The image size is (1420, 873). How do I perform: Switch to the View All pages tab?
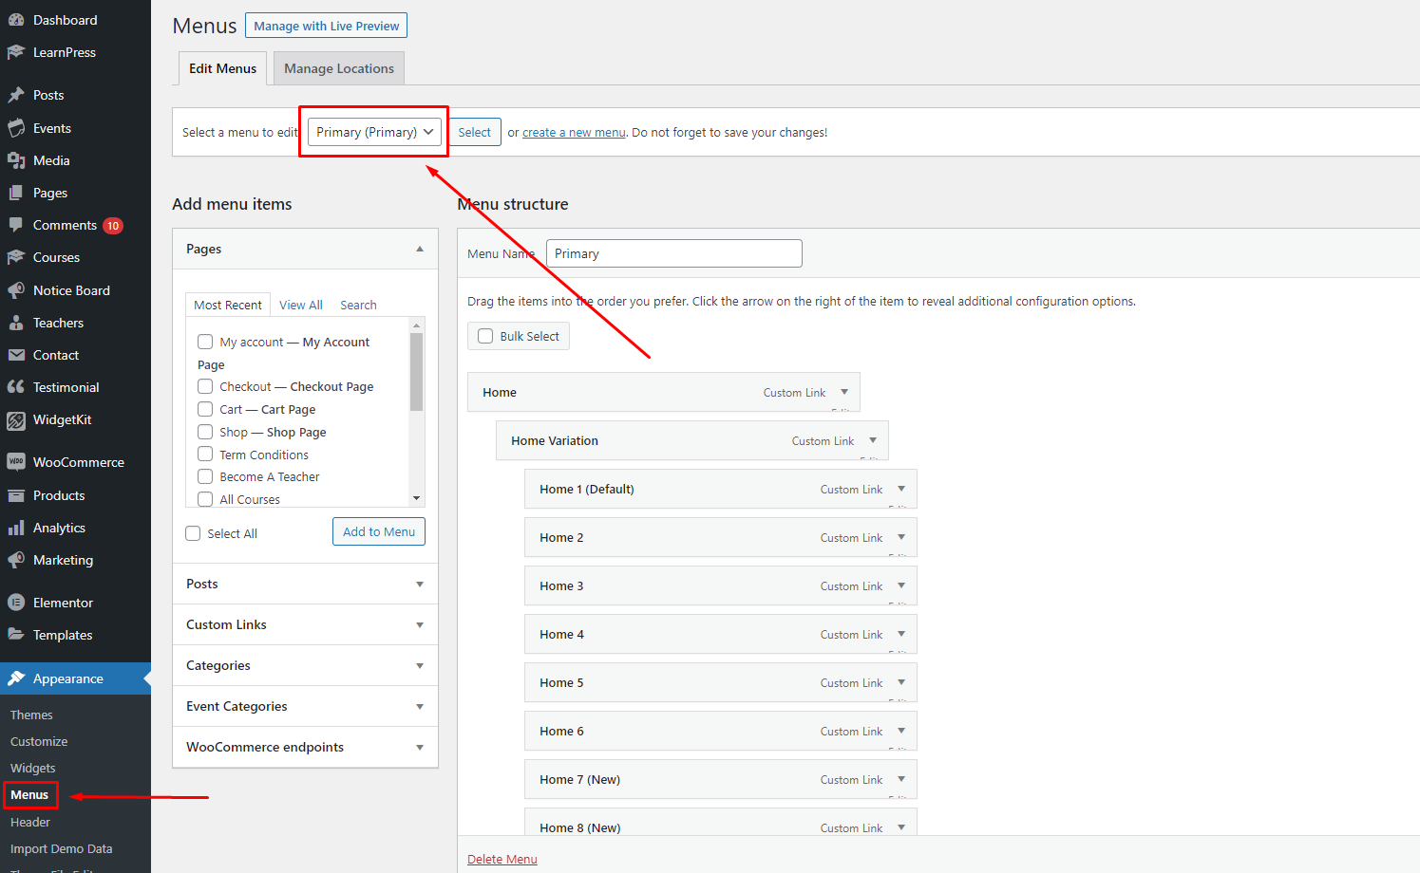[x=300, y=305]
